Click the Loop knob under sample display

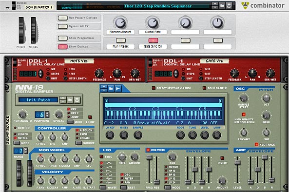217,135
